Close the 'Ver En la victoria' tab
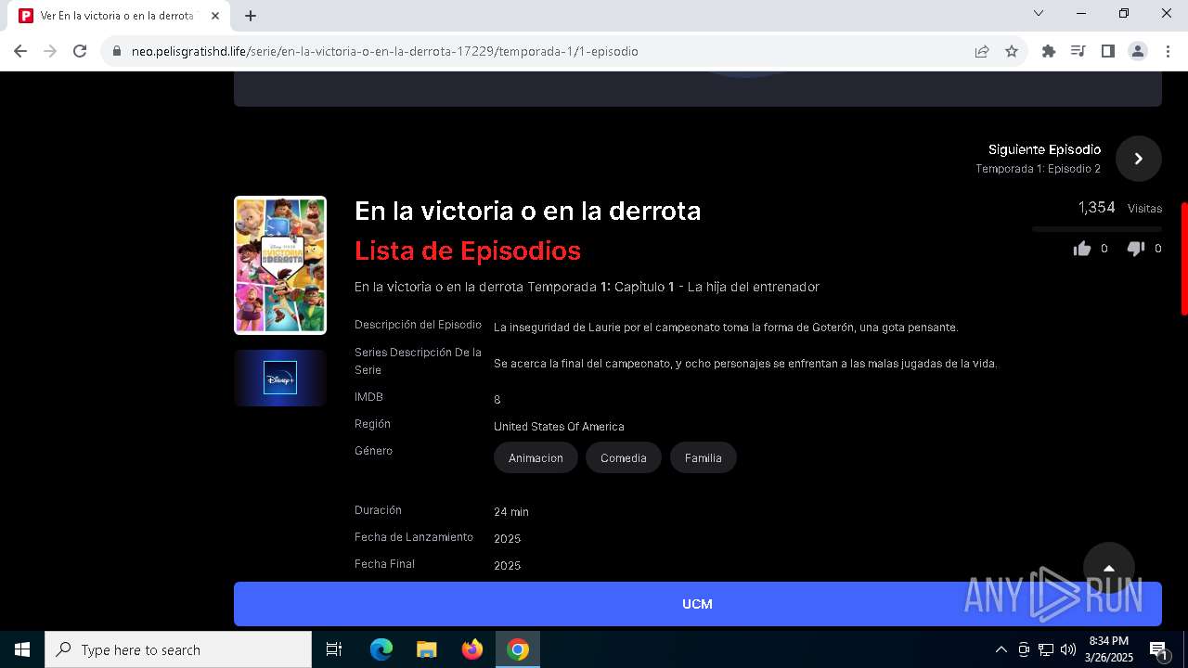 [x=215, y=16]
